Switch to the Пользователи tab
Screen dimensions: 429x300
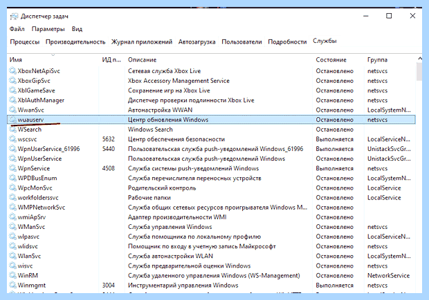click(241, 42)
